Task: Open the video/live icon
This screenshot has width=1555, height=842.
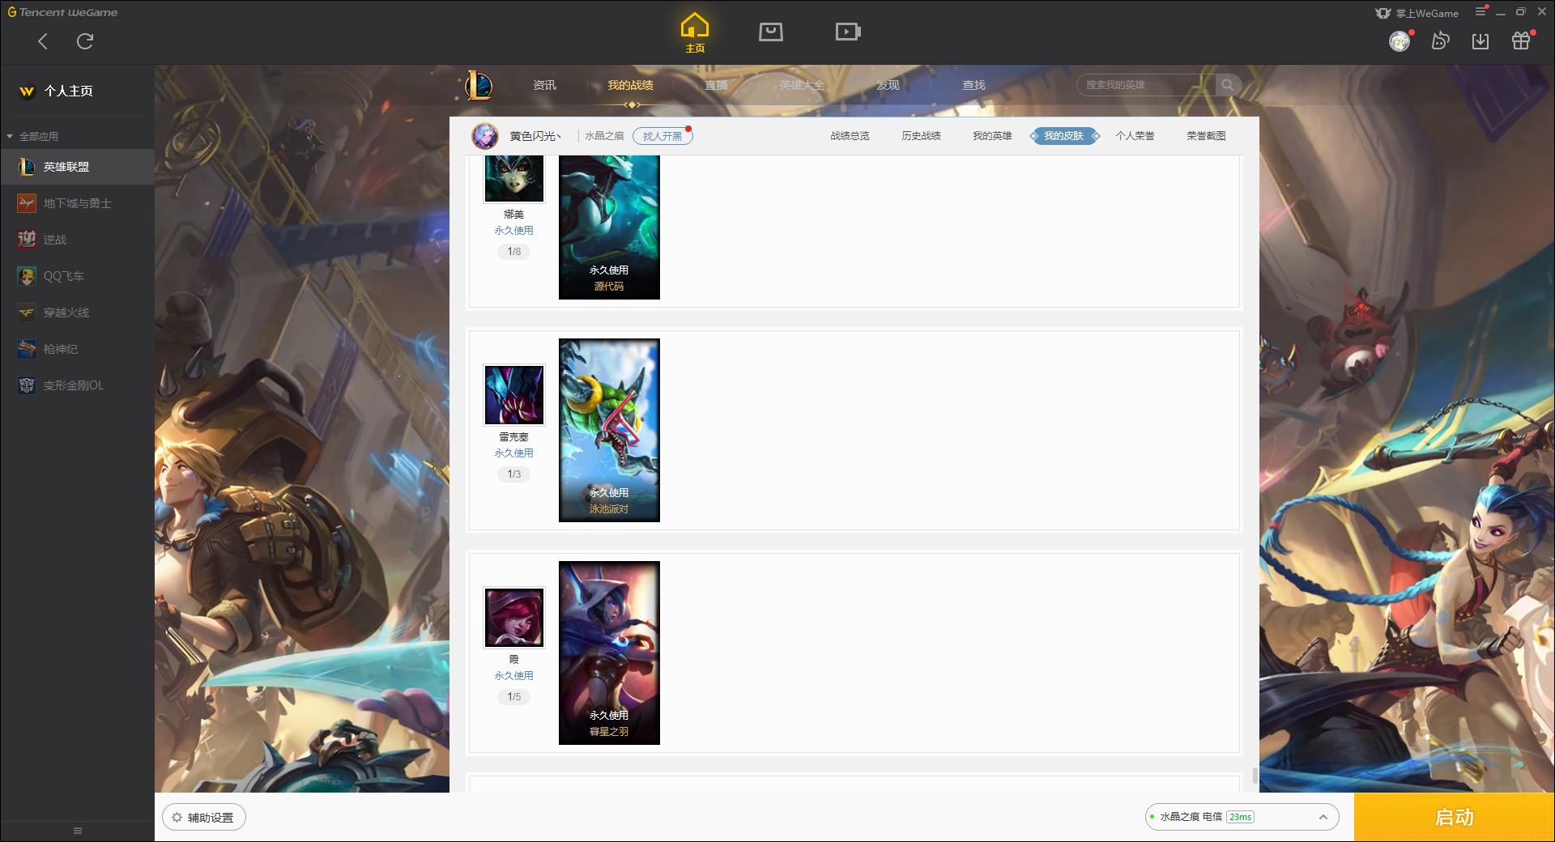Action: click(x=847, y=32)
